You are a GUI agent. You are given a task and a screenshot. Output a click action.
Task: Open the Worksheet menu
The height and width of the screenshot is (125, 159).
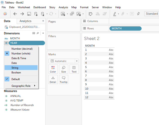pos(24,7)
